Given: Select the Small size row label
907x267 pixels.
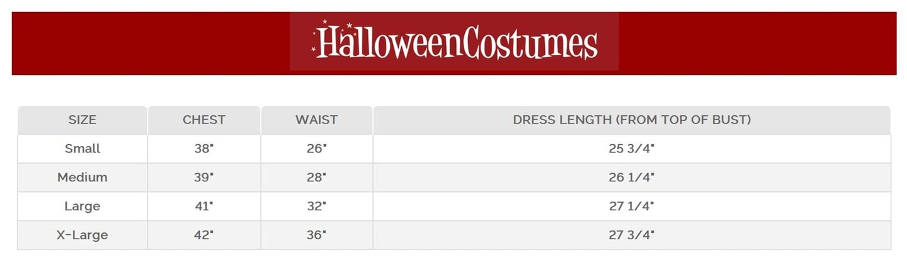Looking at the screenshot, I should click(x=83, y=149).
